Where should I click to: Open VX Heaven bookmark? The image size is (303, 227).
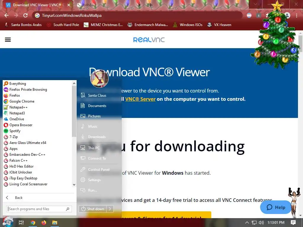click(x=219, y=25)
